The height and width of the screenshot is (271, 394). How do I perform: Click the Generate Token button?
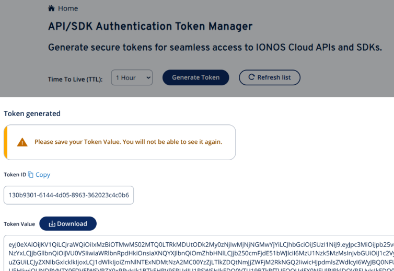196,77
